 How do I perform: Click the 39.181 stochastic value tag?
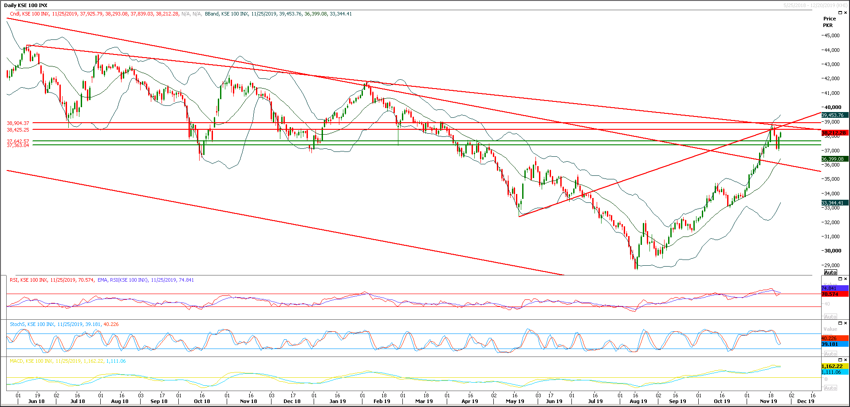pos(835,344)
